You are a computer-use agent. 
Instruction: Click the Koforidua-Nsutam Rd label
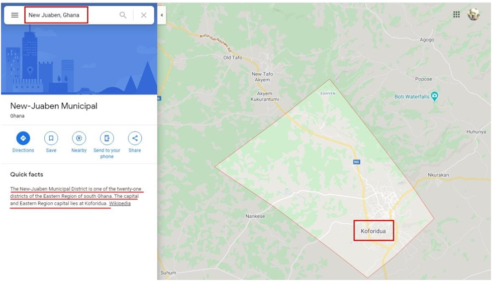(216, 43)
